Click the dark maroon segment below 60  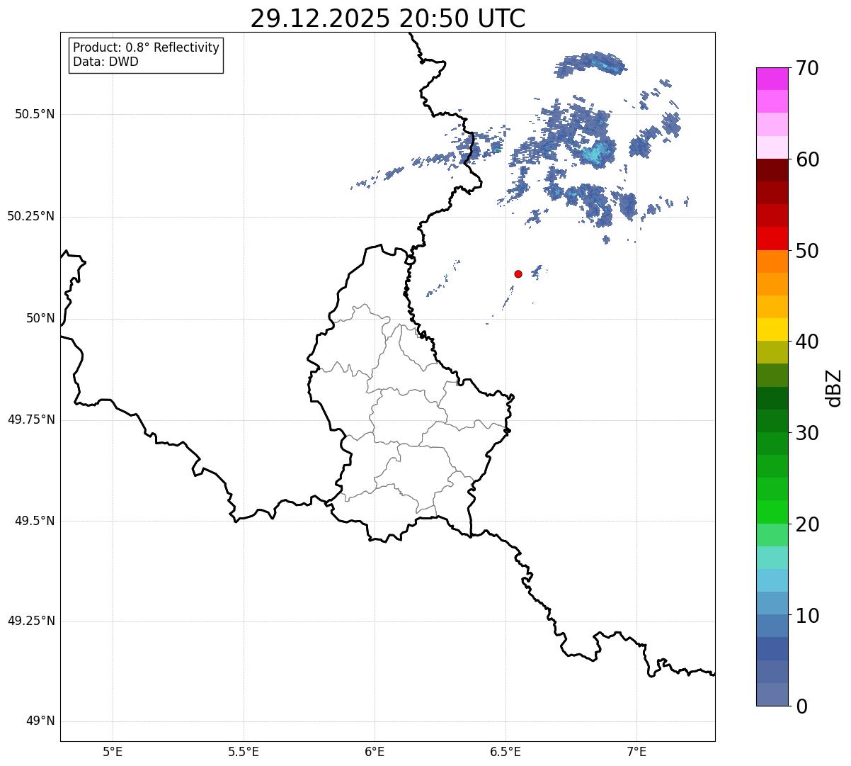[772, 170]
